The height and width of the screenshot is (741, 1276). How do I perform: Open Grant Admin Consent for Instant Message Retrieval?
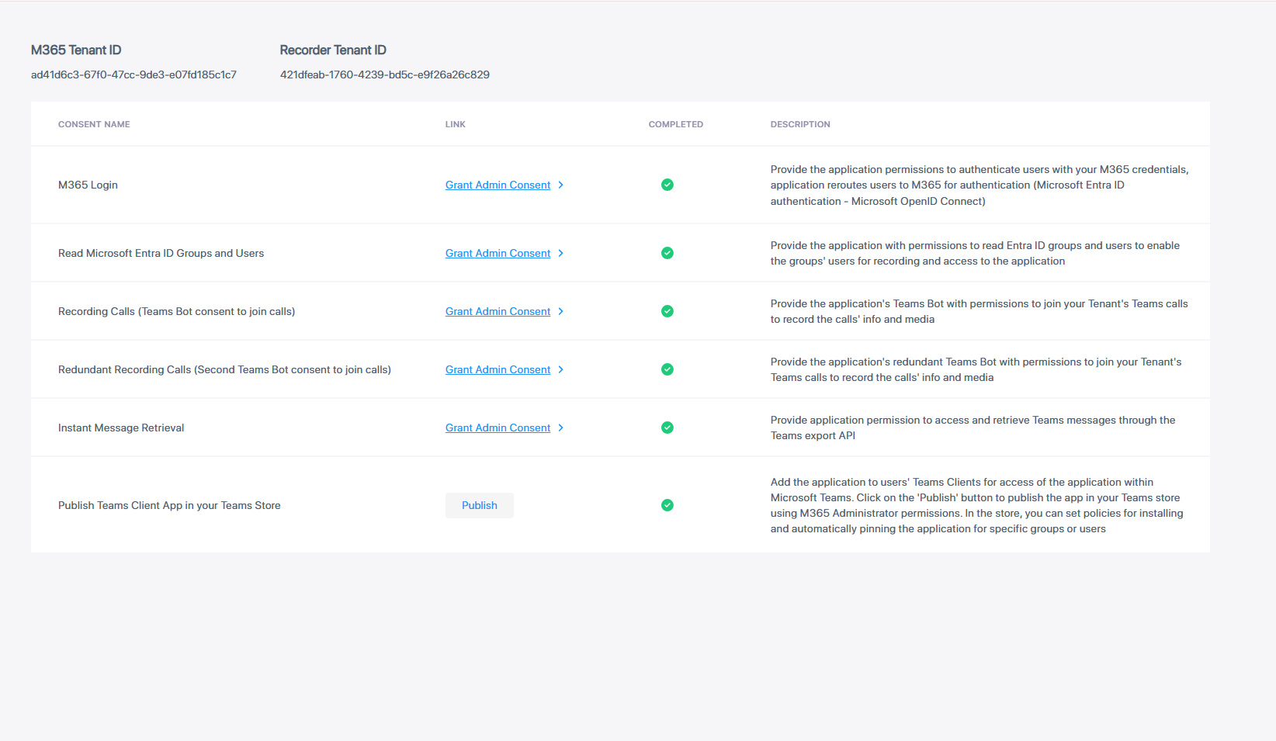click(x=498, y=428)
